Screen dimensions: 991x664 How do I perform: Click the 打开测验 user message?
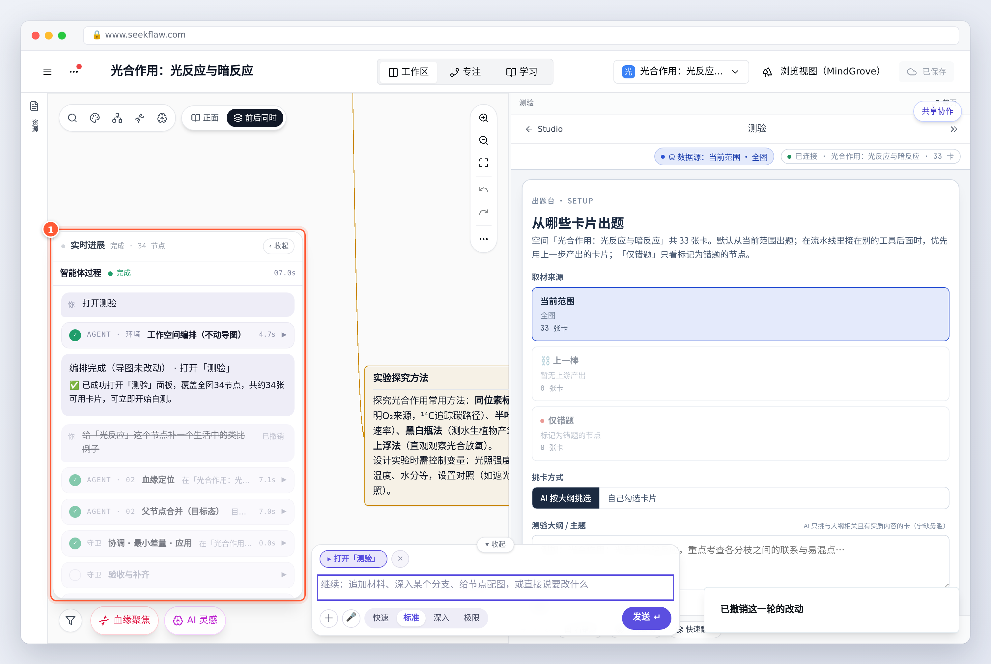pos(178,304)
